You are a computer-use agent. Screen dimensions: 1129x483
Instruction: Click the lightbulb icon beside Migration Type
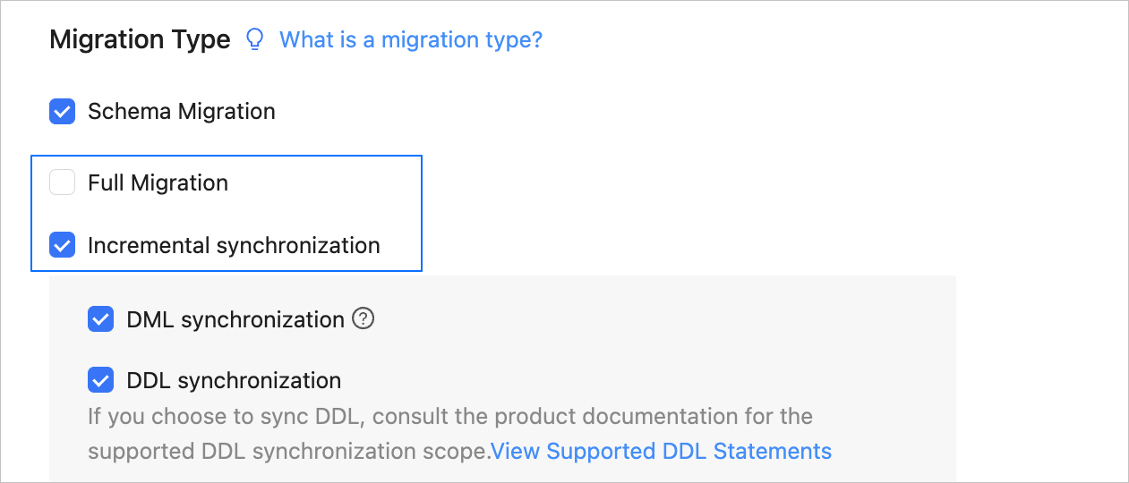point(255,40)
